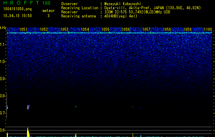
Task: Click the 1053 time axis marker
Action: [64, 29]
